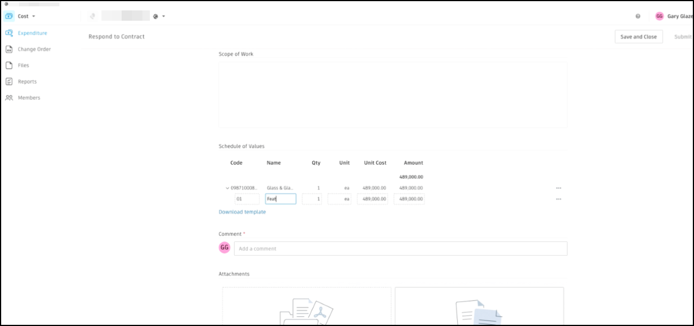Open Files in the sidebar

click(23, 65)
